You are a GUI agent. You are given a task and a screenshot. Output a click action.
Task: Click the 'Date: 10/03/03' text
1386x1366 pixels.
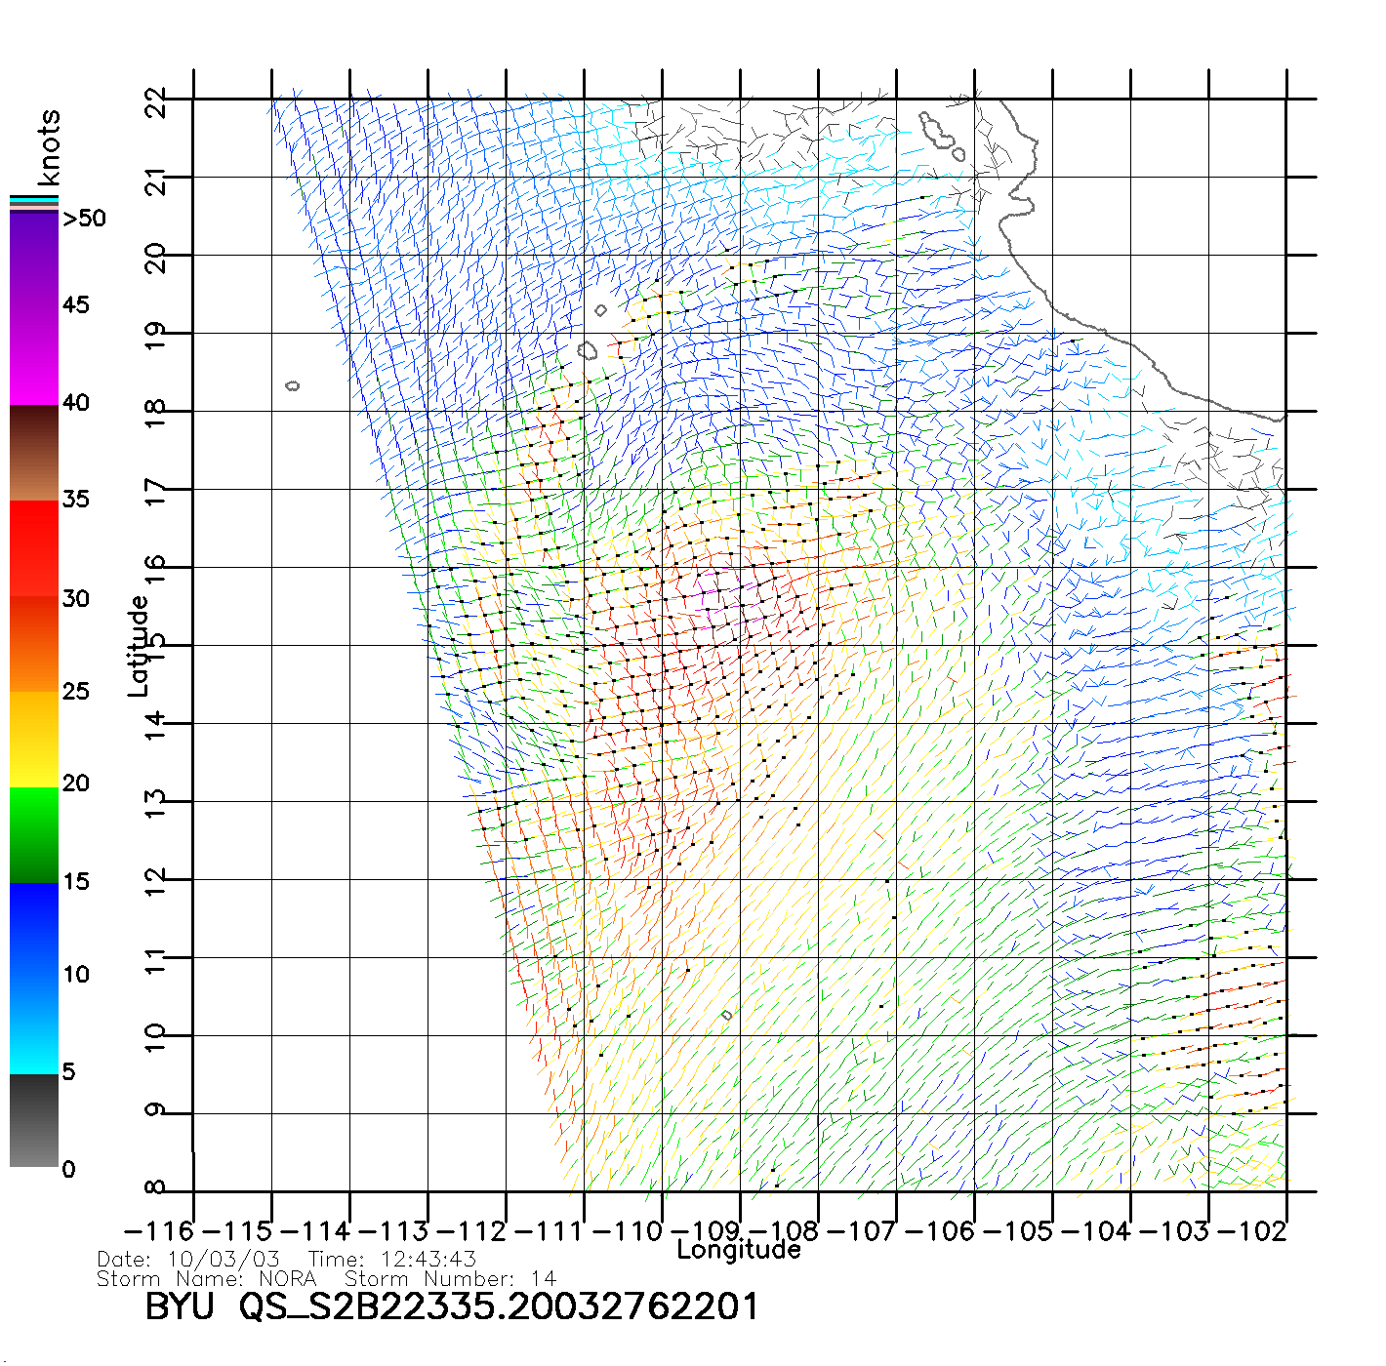tap(188, 1259)
